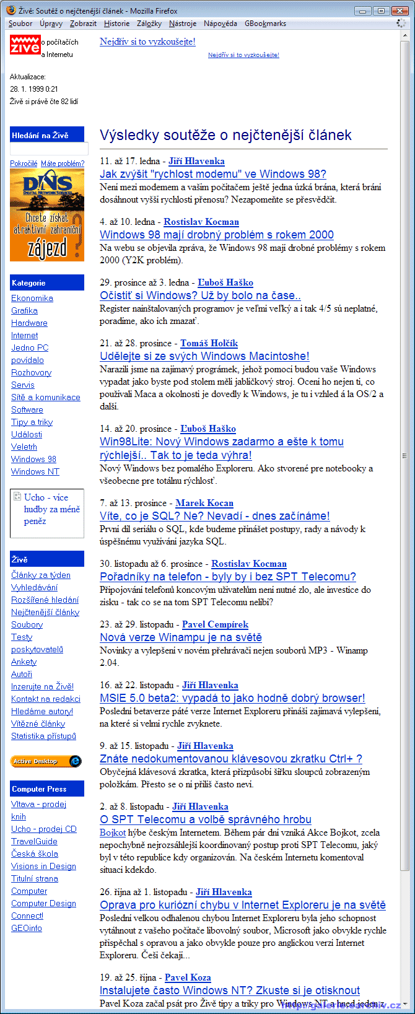Viewport: 415px width, 1014px height.
Task: Open the TravelGuide link
Action: click(x=34, y=841)
